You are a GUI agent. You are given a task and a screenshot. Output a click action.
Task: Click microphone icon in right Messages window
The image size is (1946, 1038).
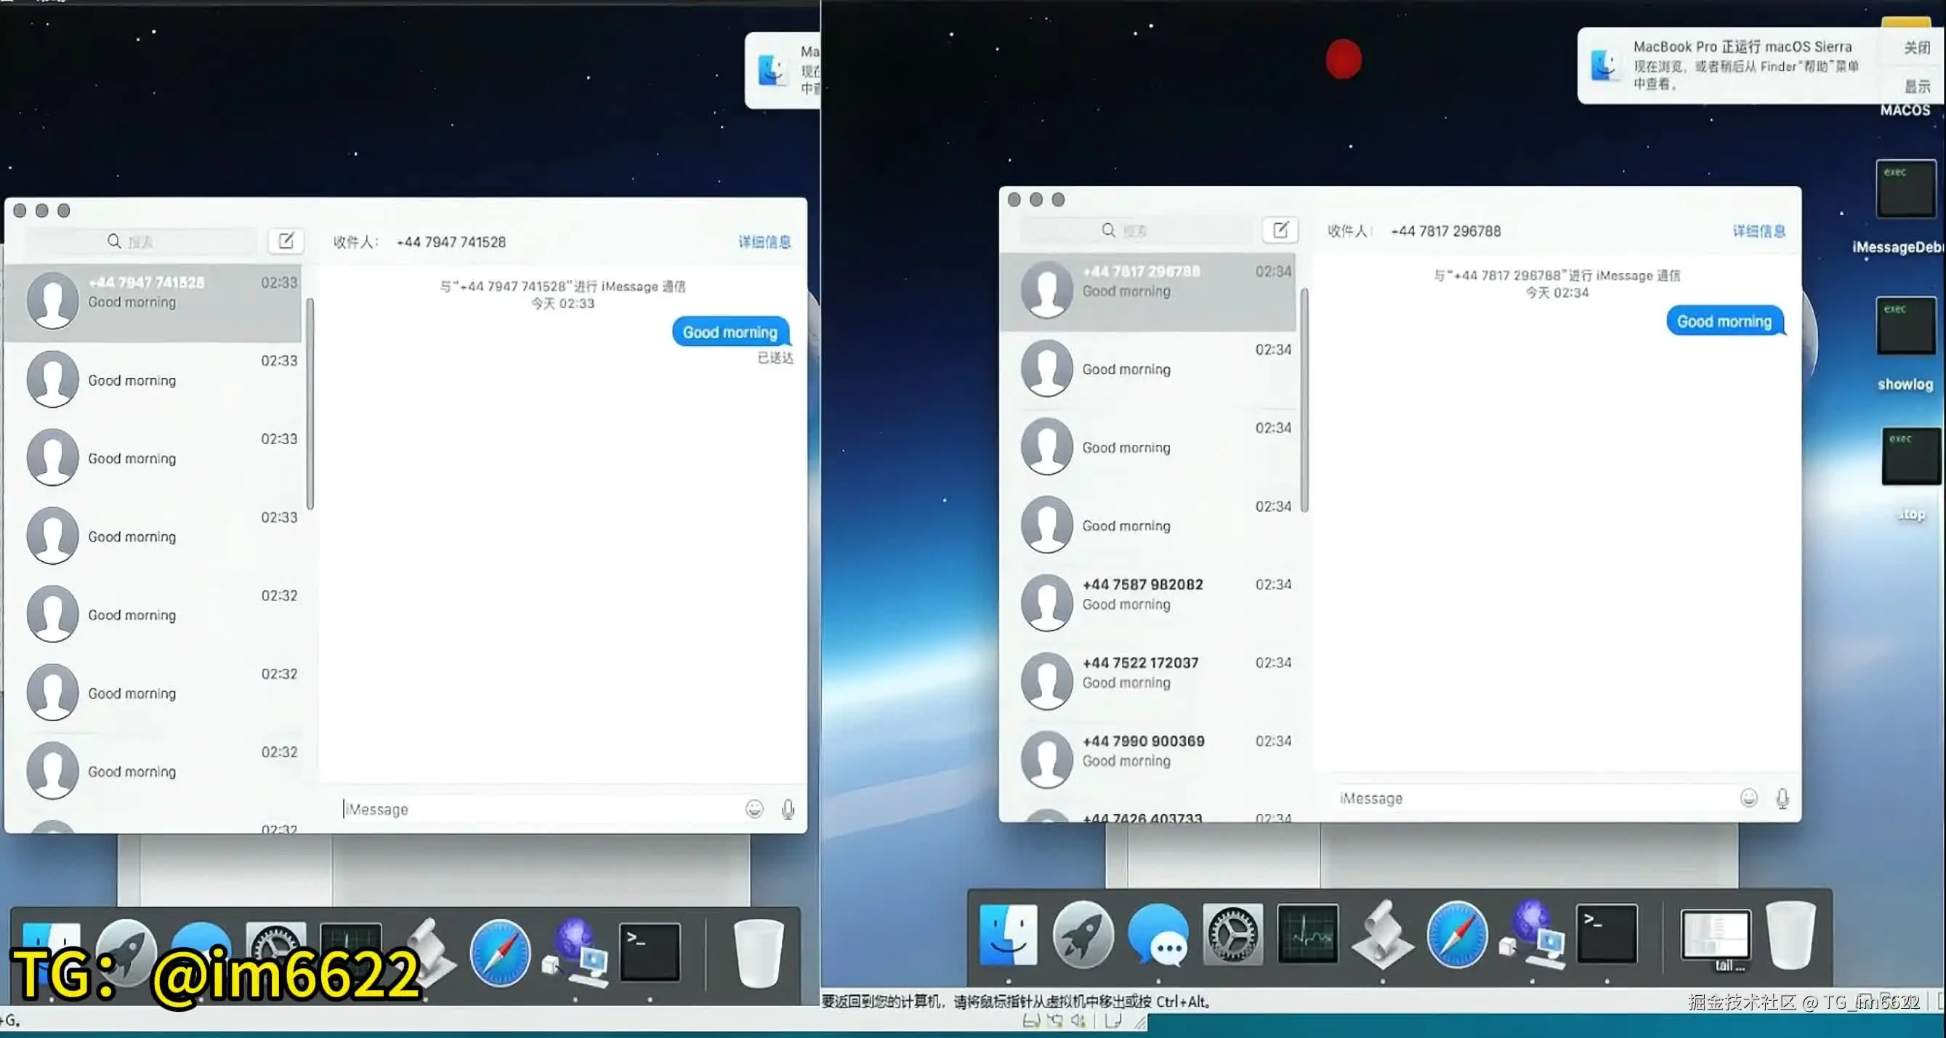point(1783,798)
